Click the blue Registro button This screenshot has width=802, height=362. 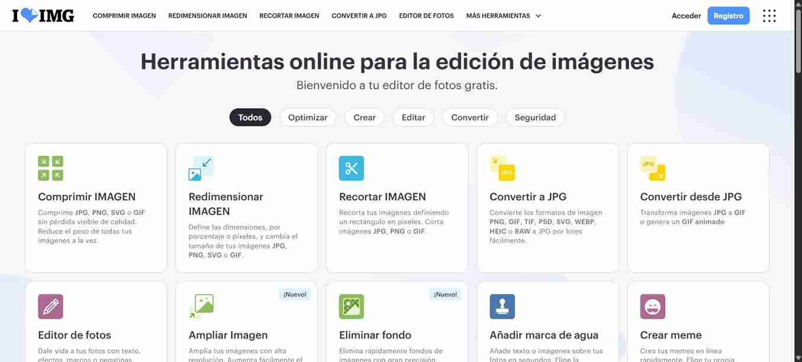click(729, 16)
